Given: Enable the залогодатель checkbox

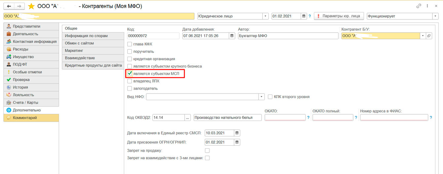Looking at the screenshot, I should (130, 88).
